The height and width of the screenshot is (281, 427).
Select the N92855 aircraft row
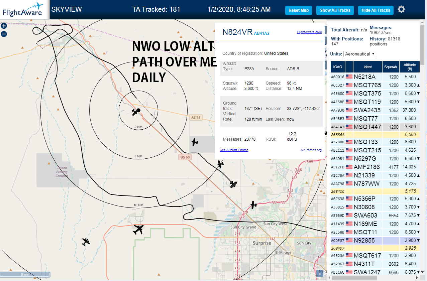(x=375, y=241)
